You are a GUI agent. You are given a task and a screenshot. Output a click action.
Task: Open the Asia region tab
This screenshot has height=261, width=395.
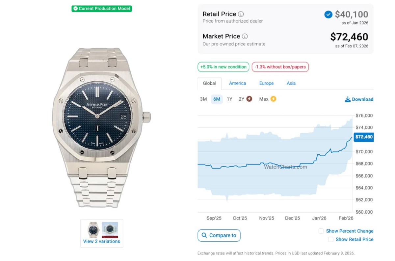point(291,83)
